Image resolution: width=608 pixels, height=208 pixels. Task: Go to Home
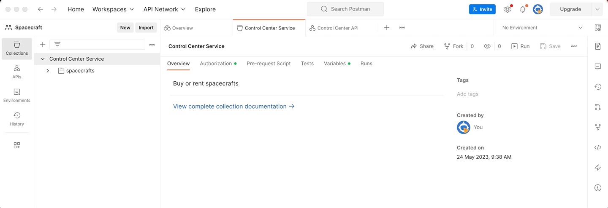coord(76,9)
